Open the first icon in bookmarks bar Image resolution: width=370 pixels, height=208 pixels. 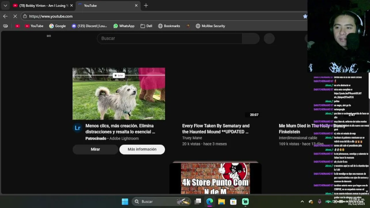[x=5, y=26]
